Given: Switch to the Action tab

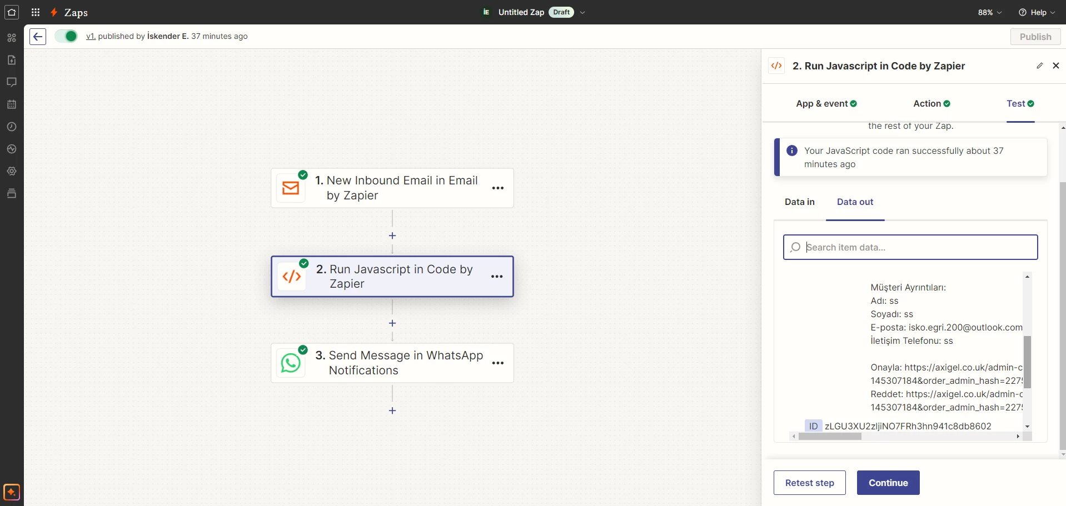Looking at the screenshot, I should [932, 104].
